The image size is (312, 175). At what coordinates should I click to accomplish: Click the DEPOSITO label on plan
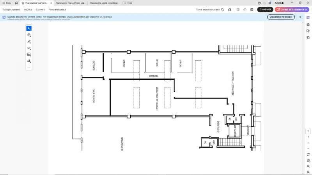pyautogui.click(x=94, y=66)
